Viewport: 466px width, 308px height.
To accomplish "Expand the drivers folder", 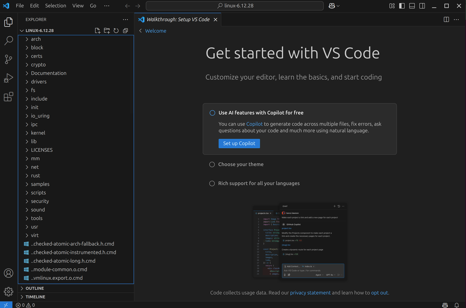I will click(x=76, y=82).
